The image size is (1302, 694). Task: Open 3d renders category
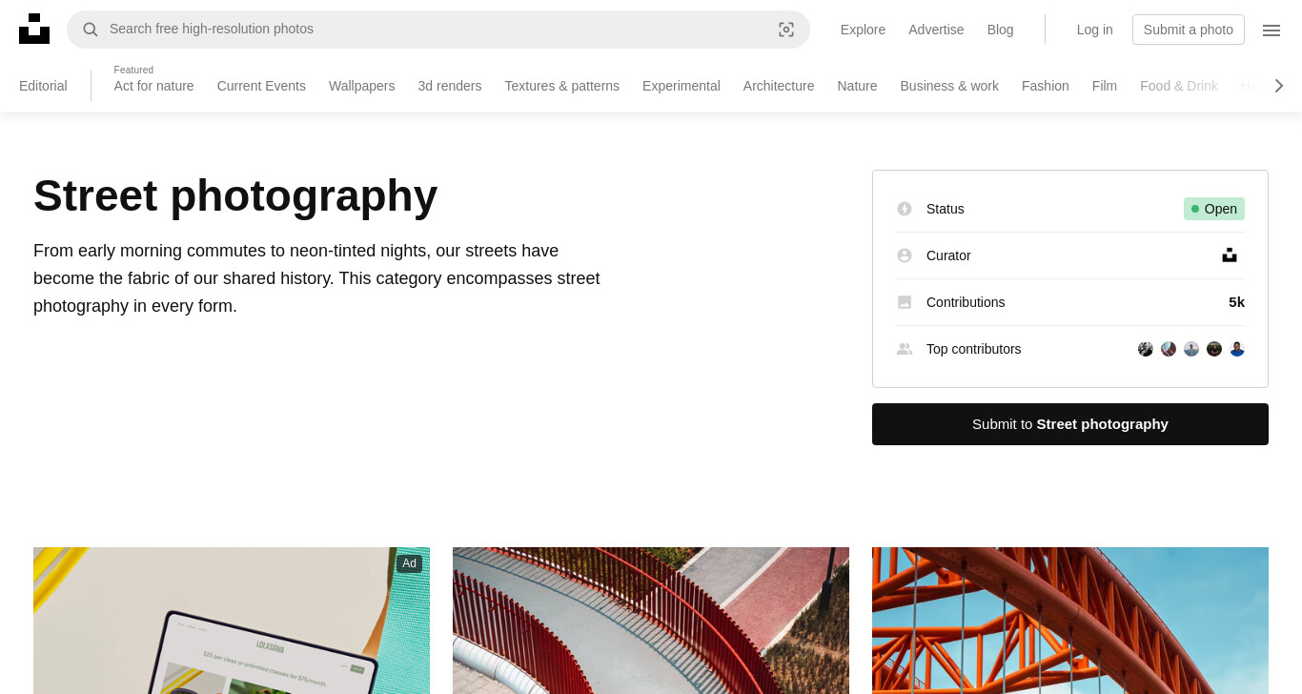[x=450, y=86]
